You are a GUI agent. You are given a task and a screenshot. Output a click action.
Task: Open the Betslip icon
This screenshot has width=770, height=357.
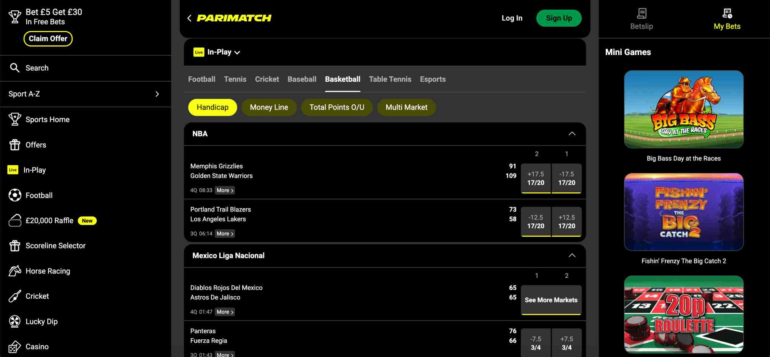[641, 13]
